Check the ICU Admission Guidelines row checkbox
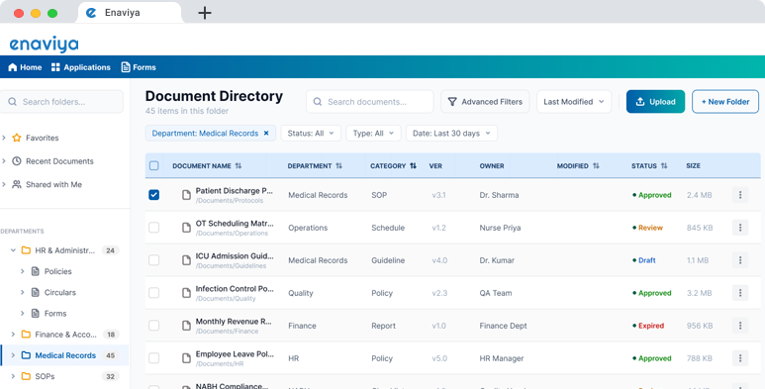This screenshot has height=389, width=765. (x=154, y=260)
